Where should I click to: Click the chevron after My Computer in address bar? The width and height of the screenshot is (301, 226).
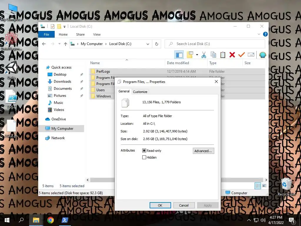[106, 44]
